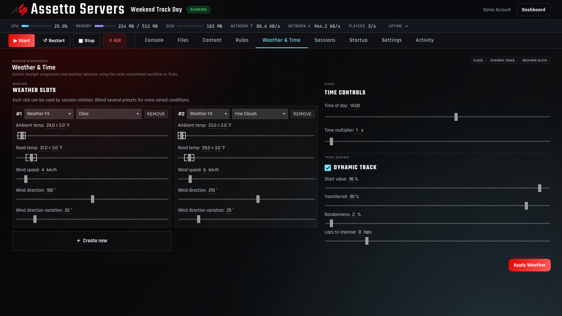The width and height of the screenshot is (562, 316).
Task: Open the Dashboard
Action: pos(533,10)
